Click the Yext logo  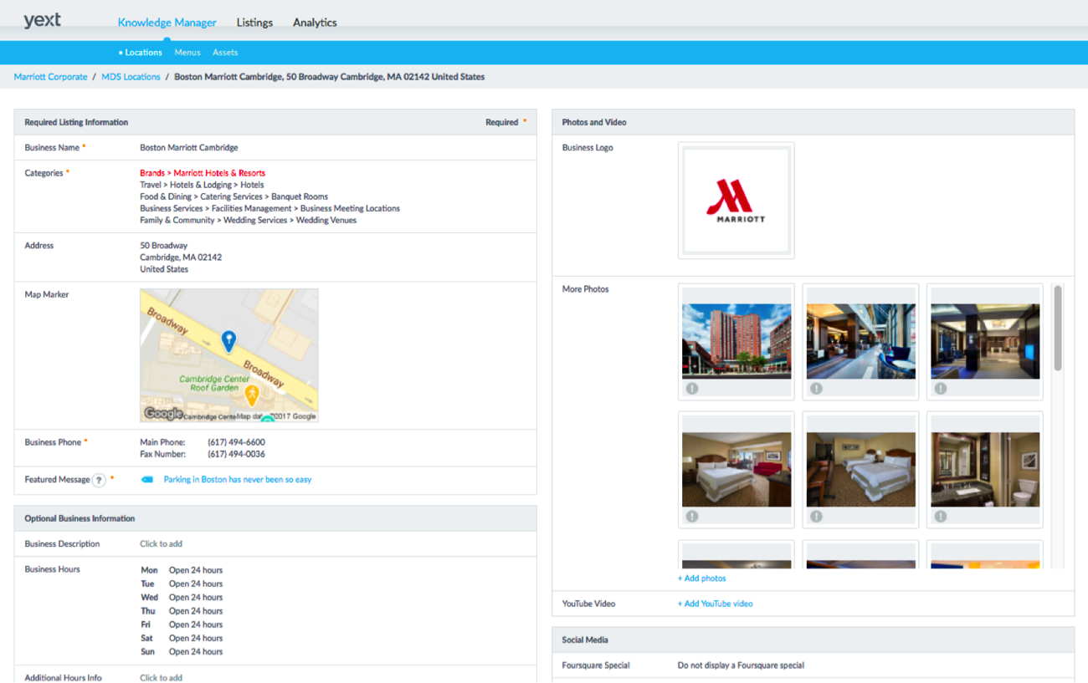[42, 21]
